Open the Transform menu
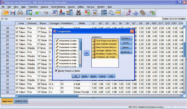The width and height of the screenshot is (187, 109). click(x=33, y=7)
